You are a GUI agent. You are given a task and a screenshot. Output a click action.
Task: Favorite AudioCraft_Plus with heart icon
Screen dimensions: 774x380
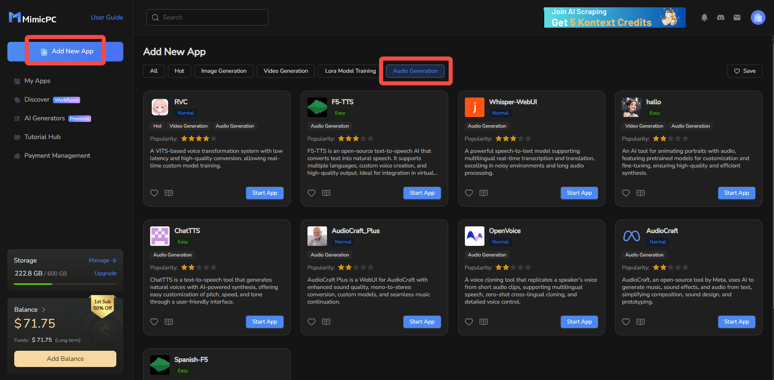(x=312, y=322)
